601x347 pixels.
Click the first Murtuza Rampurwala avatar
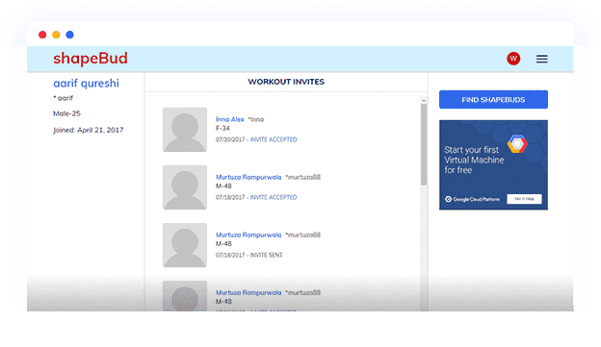185,187
